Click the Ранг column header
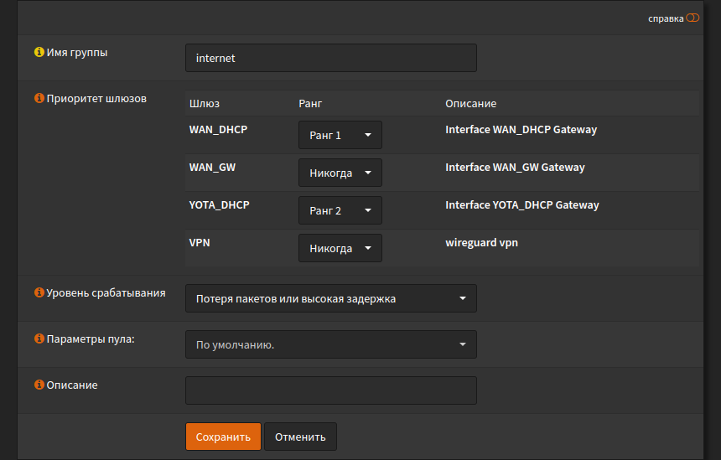 pyautogui.click(x=310, y=103)
